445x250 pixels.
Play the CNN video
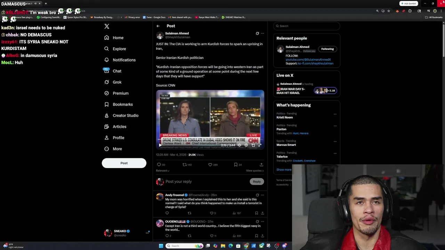coord(160,145)
